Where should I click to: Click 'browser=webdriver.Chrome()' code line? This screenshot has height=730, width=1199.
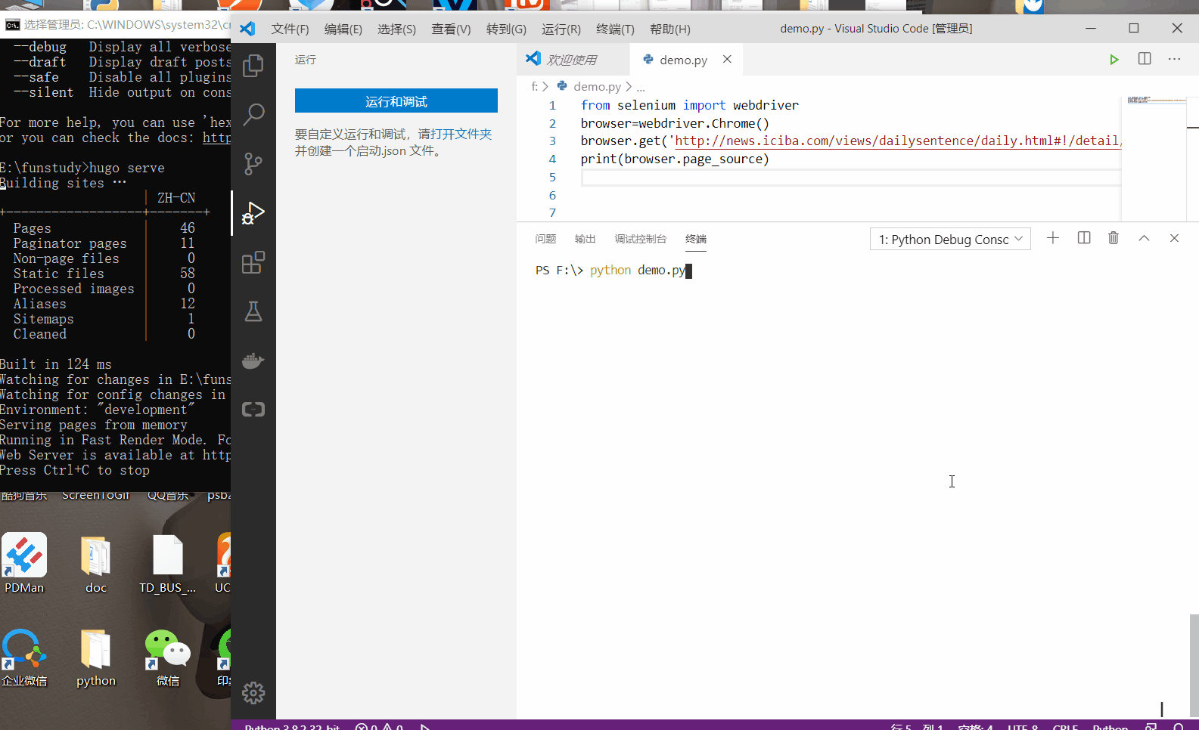click(x=675, y=123)
